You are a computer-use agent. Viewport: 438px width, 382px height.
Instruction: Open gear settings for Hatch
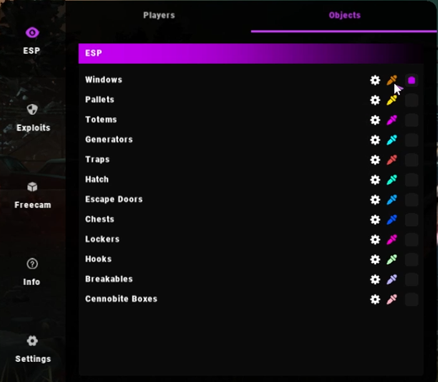pyautogui.click(x=375, y=180)
